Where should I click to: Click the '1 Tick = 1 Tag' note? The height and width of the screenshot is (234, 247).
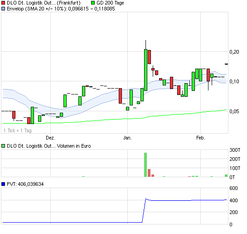point(18,130)
